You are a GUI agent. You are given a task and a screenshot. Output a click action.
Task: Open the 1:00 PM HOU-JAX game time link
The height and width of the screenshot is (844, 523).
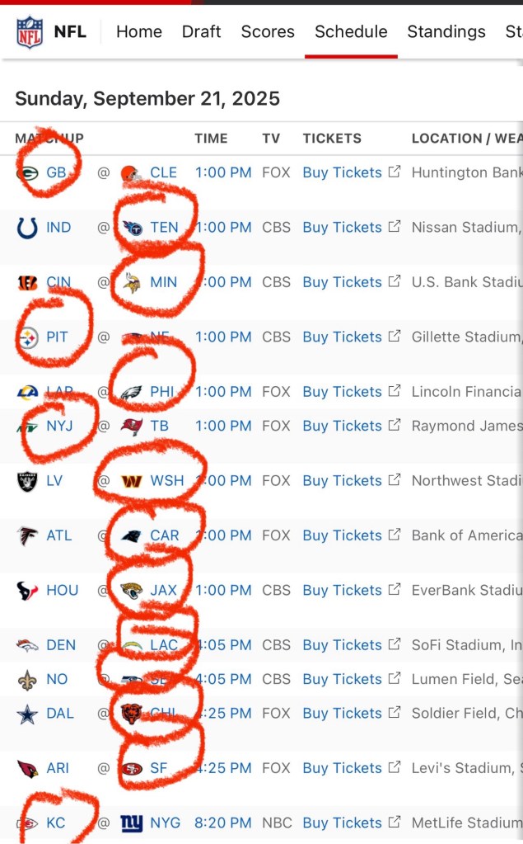pos(223,590)
